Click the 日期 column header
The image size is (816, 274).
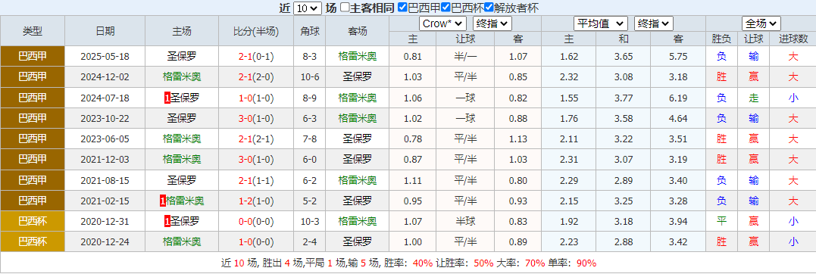click(x=105, y=31)
